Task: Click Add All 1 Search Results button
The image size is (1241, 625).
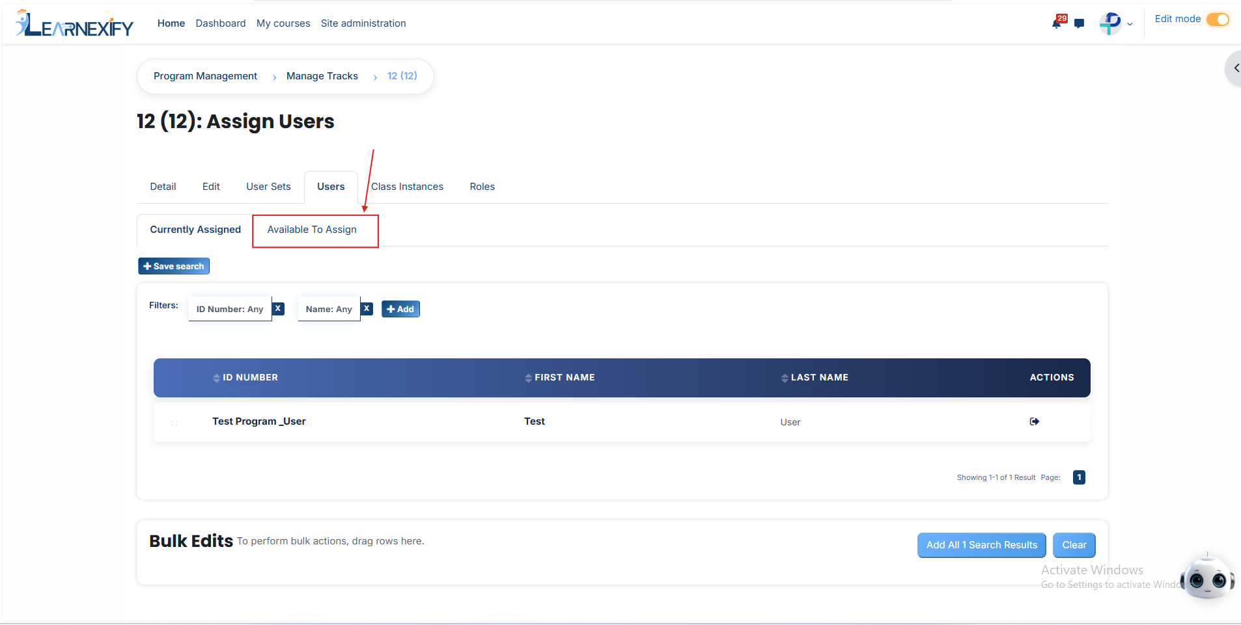Action: pos(981,545)
